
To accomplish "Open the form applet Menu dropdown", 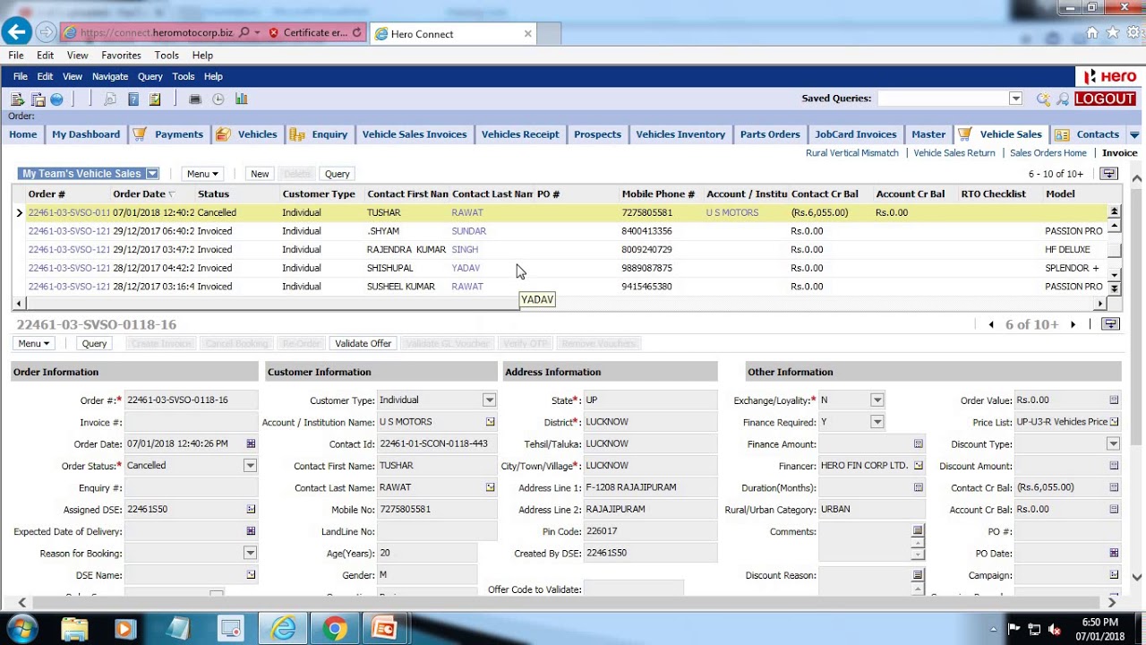I will [33, 343].
